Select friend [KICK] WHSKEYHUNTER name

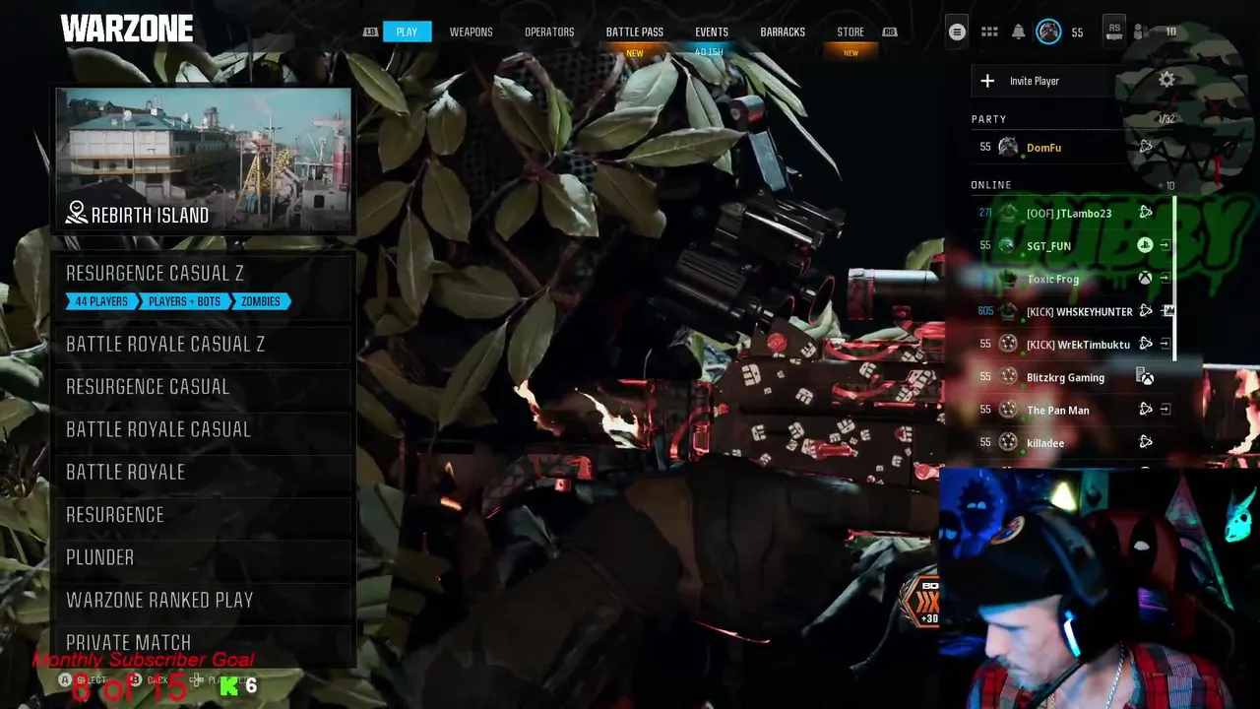pos(1079,311)
